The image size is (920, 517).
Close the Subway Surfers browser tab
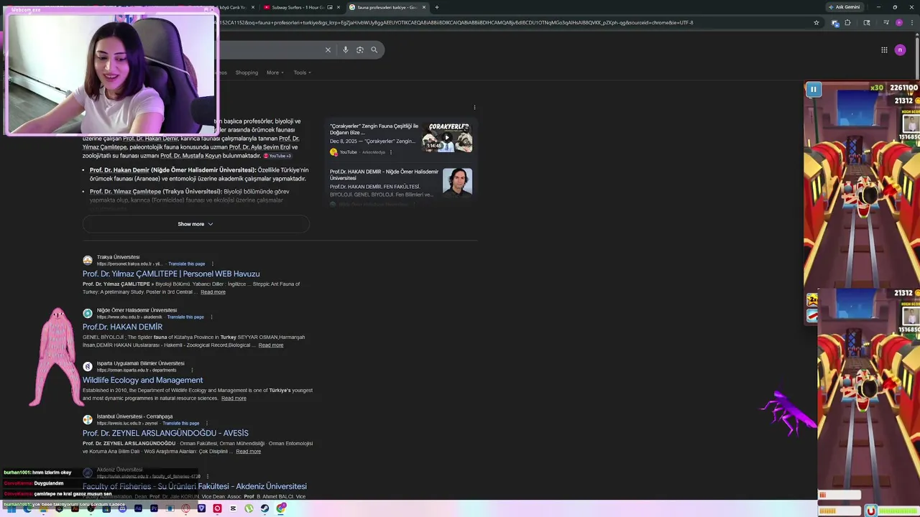pyautogui.click(x=339, y=7)
